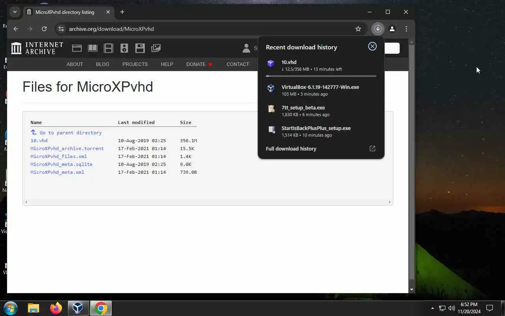The height and width of the screenshot is (316, 505).
Task: Open the Chrome profile icon
Action: tap(392, 29)
